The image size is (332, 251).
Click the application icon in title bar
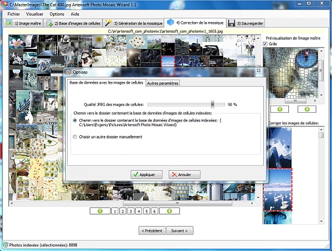pyautogui.click(x=5, y=5)
